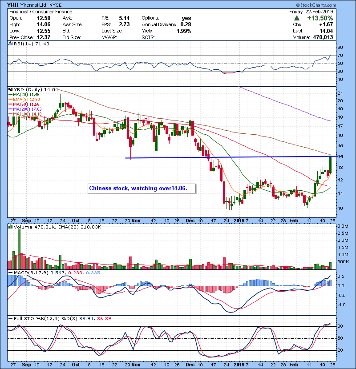Click the SCTR label

[148, 37]
